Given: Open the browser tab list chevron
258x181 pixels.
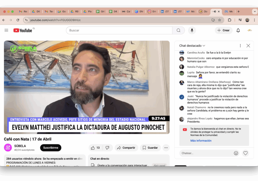Looking at the screenshot, I should pyautogui.click(x=255, y=11).
